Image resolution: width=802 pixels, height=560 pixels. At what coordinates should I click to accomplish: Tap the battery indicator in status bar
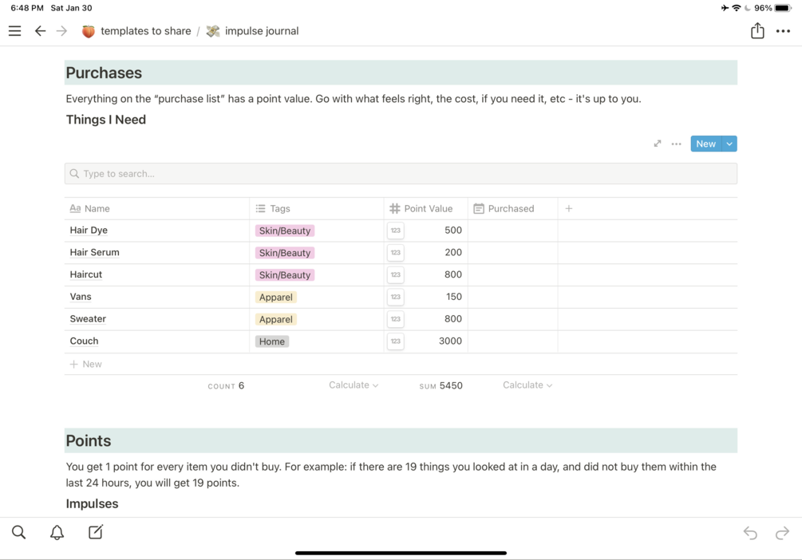783,8
